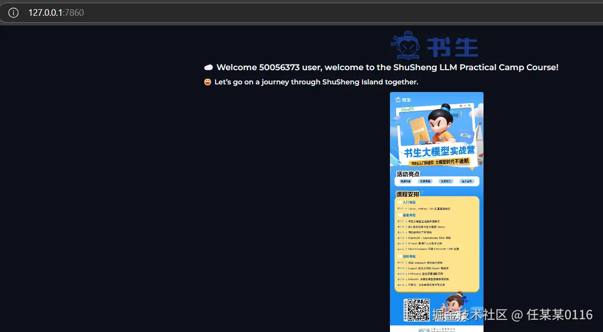The width and height of the screenshot is (603, 332).
Task: Click the 书生大模型实战营 poster title
Action: 439,151
